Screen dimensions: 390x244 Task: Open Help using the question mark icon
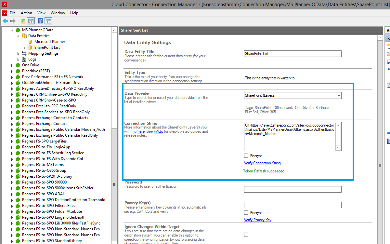click(40, 21)
